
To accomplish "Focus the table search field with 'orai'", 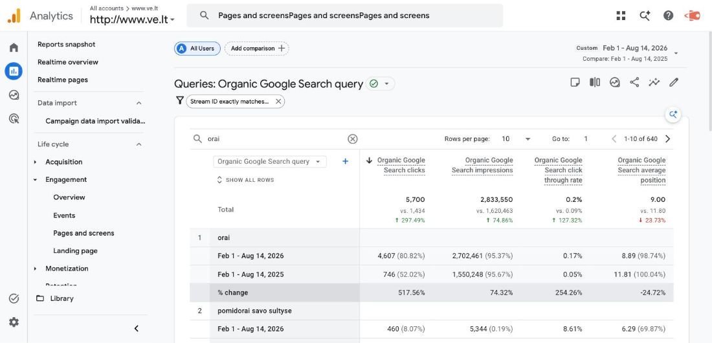I will pyautogui.click(x=274, y=139).
